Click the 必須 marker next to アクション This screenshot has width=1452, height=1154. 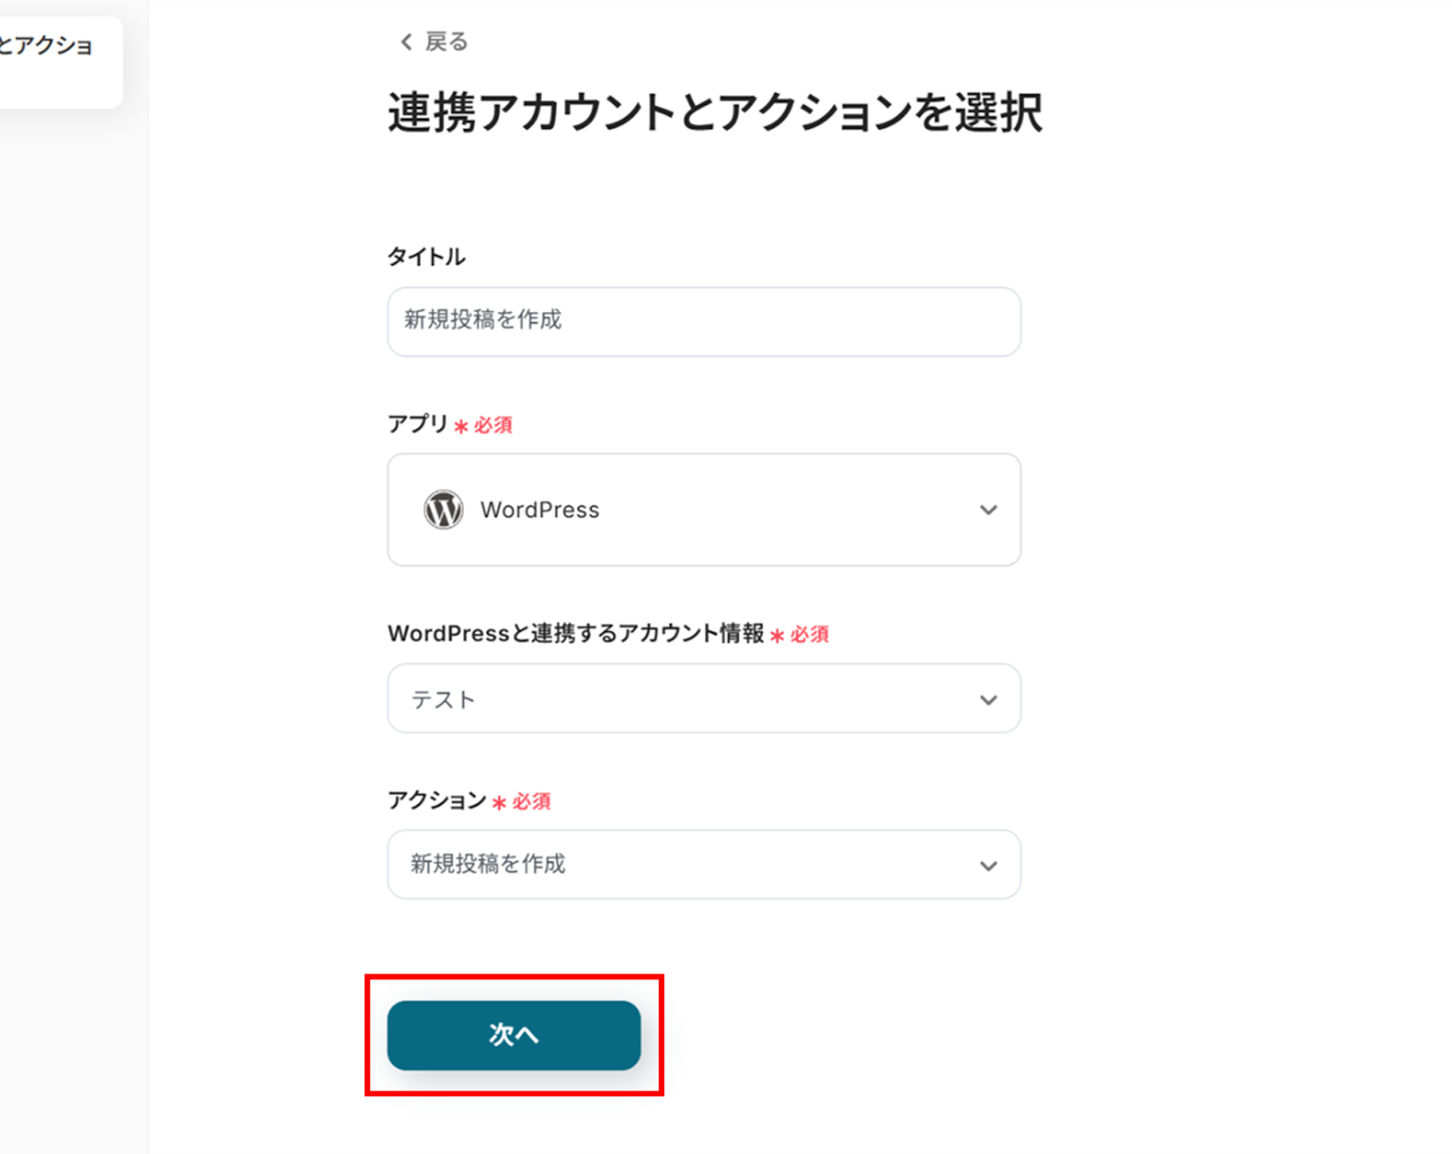pos(531,801)
